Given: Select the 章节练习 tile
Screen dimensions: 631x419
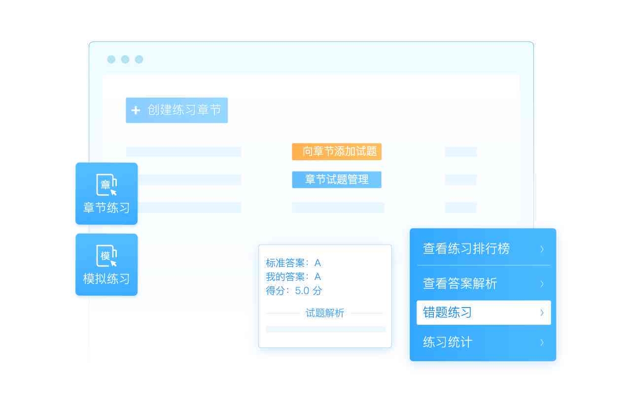Looking at the screenshot, I should [x=106, y=194].
